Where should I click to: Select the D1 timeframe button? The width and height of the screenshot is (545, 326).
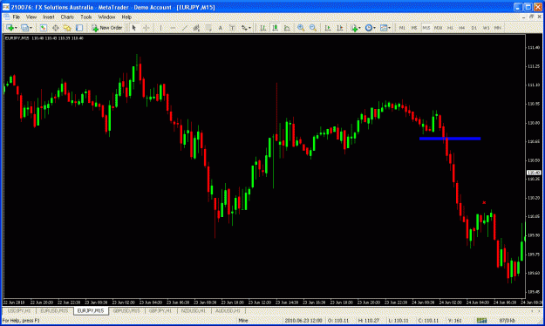(474, 28)
